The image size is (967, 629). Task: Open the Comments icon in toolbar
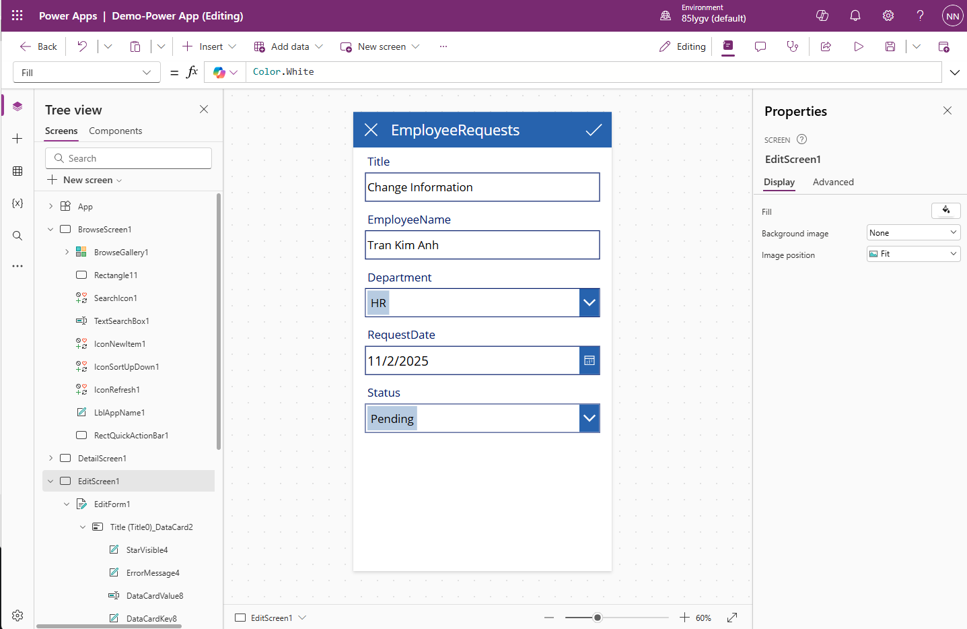(760, 46)
